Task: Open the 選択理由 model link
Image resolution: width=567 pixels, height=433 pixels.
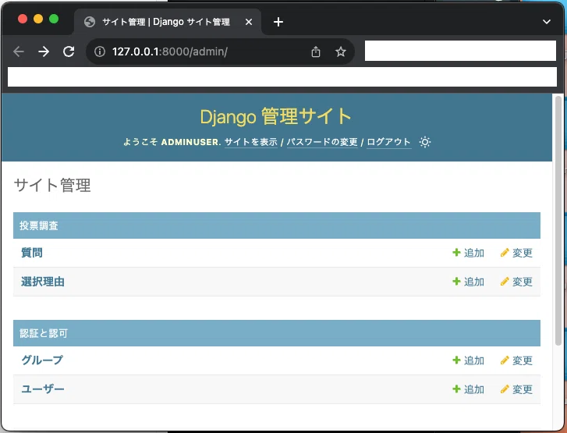Action: (x=43, y=282)
